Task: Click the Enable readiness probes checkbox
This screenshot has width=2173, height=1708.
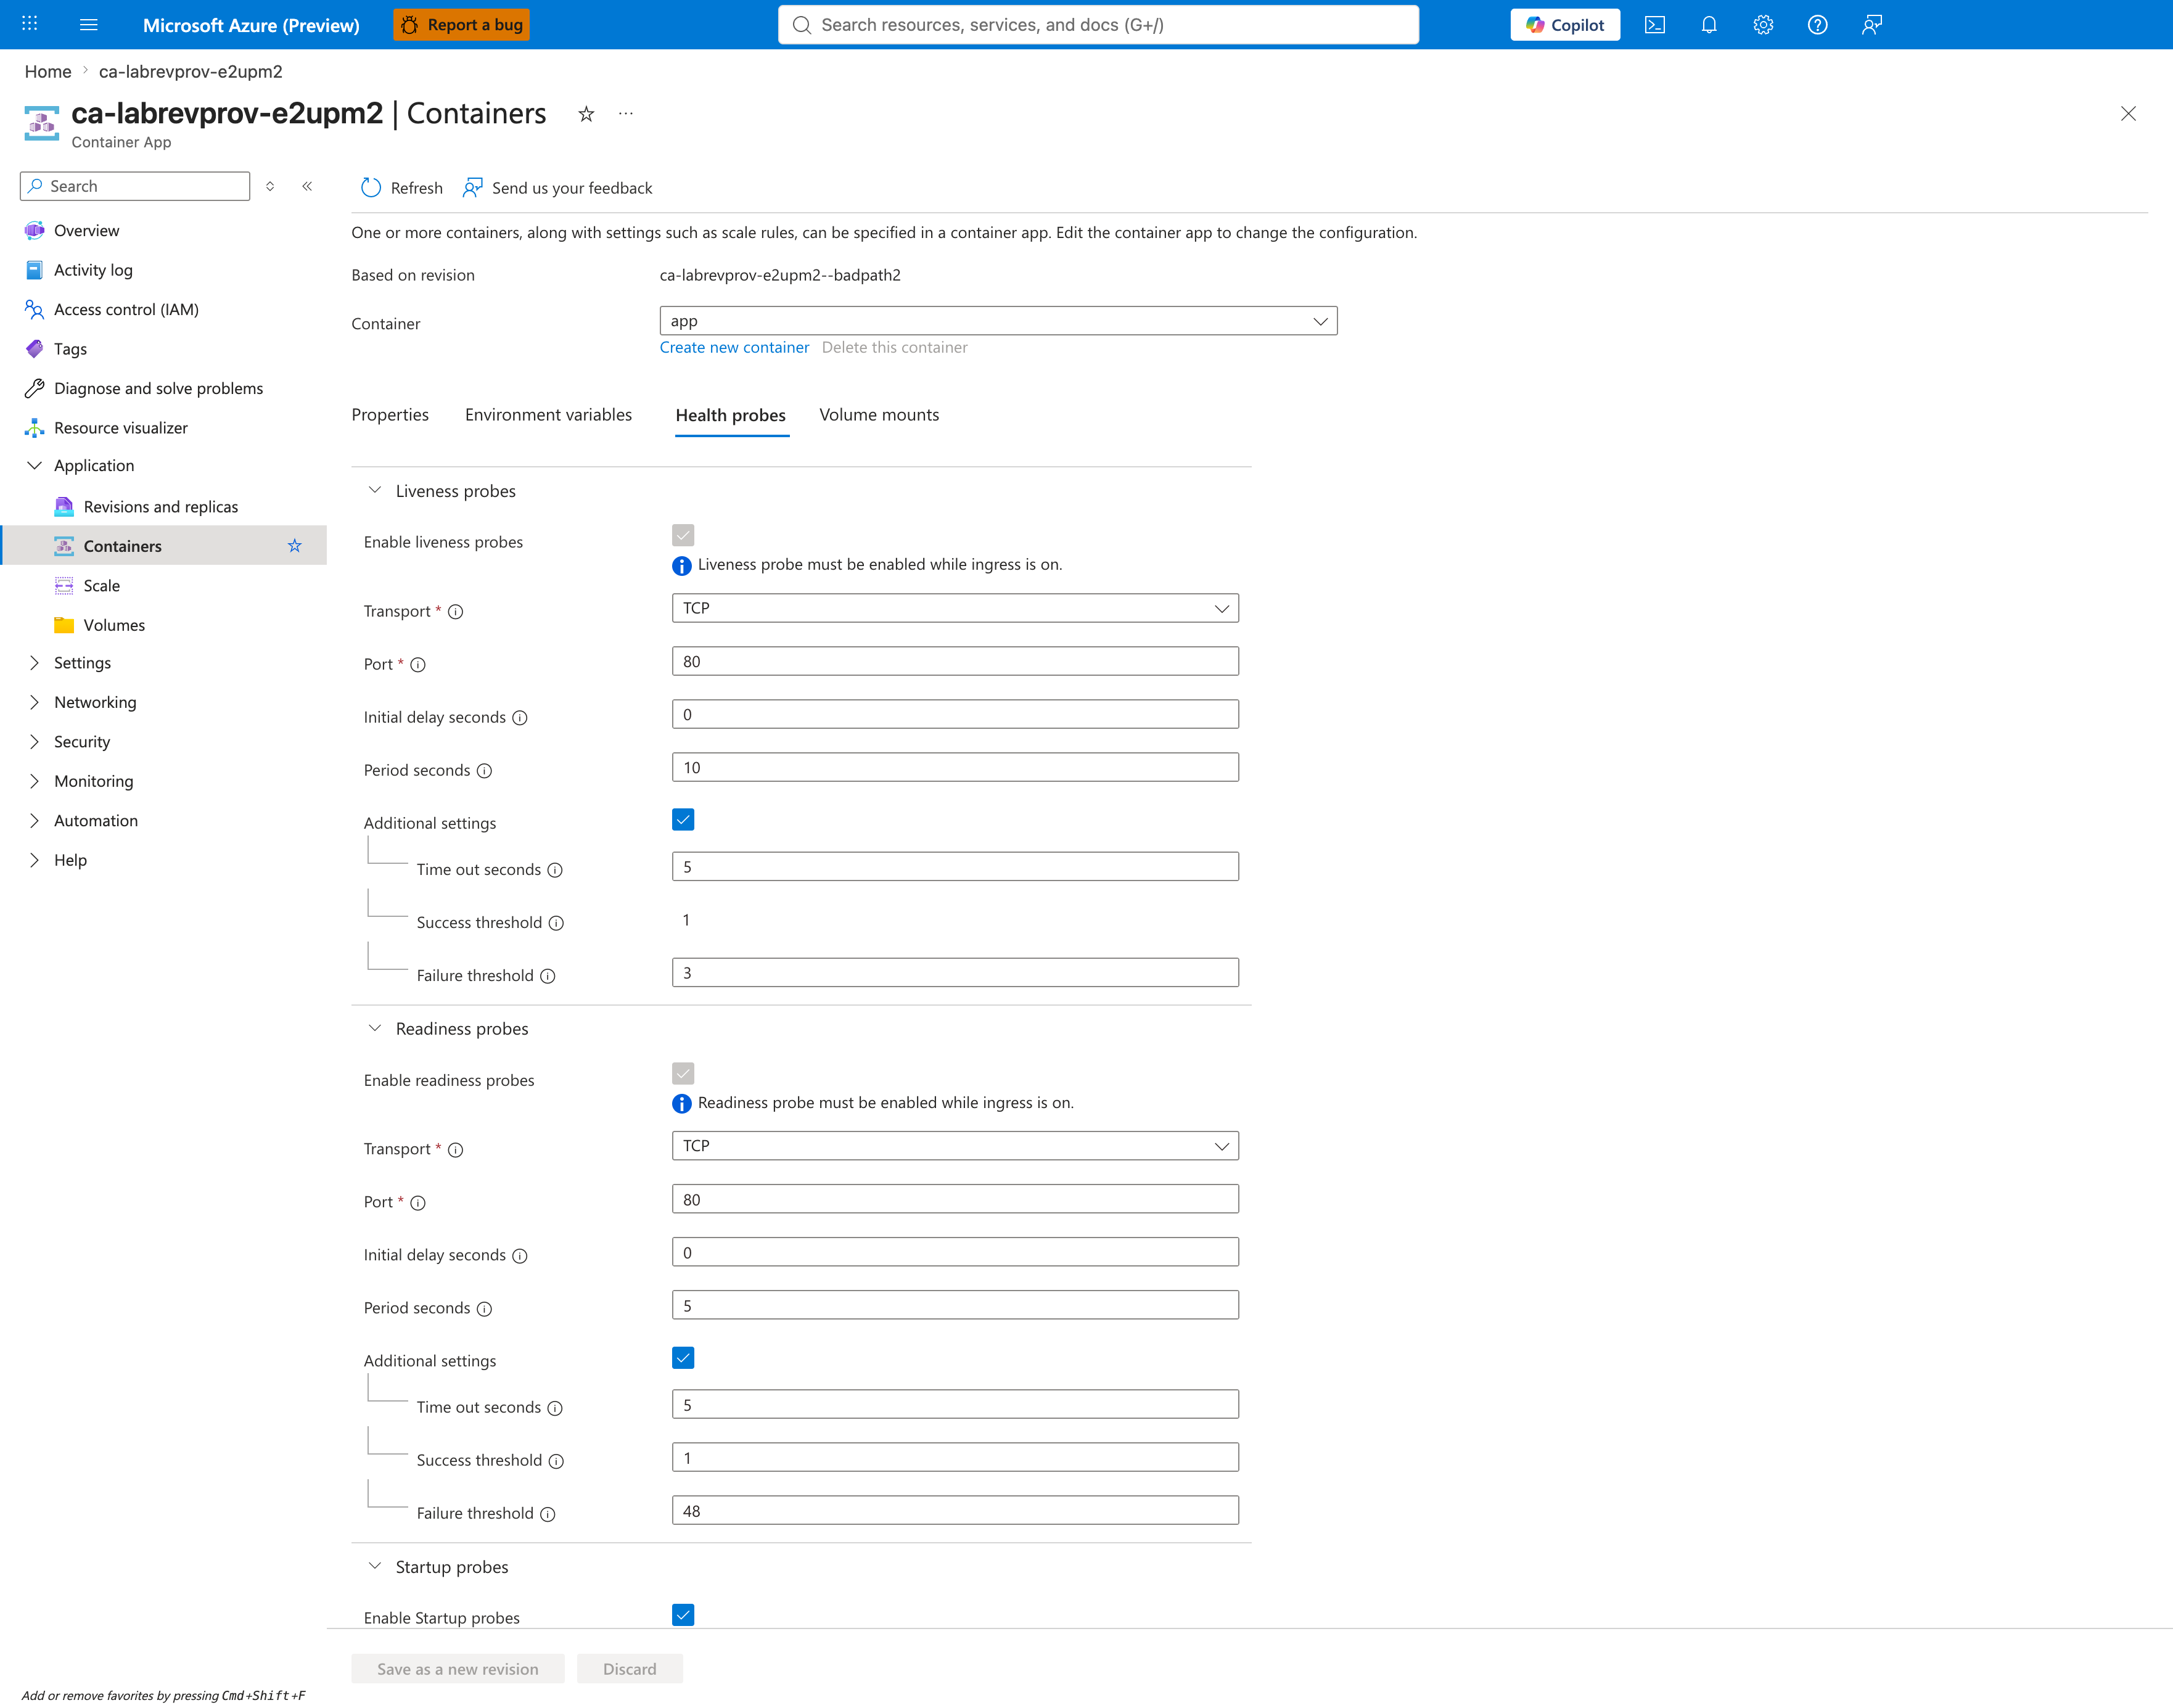Action: pos(683,1073)
